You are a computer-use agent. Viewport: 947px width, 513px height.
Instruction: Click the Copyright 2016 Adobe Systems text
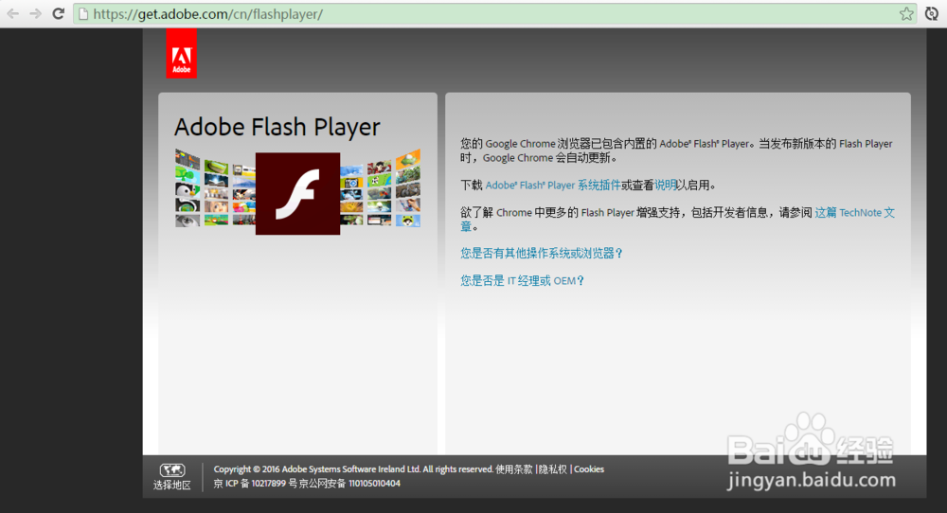click(353, 469)
